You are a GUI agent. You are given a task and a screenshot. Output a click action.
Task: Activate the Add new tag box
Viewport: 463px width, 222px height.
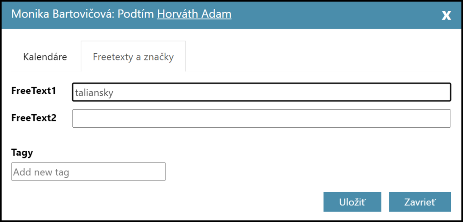[88, 172]
